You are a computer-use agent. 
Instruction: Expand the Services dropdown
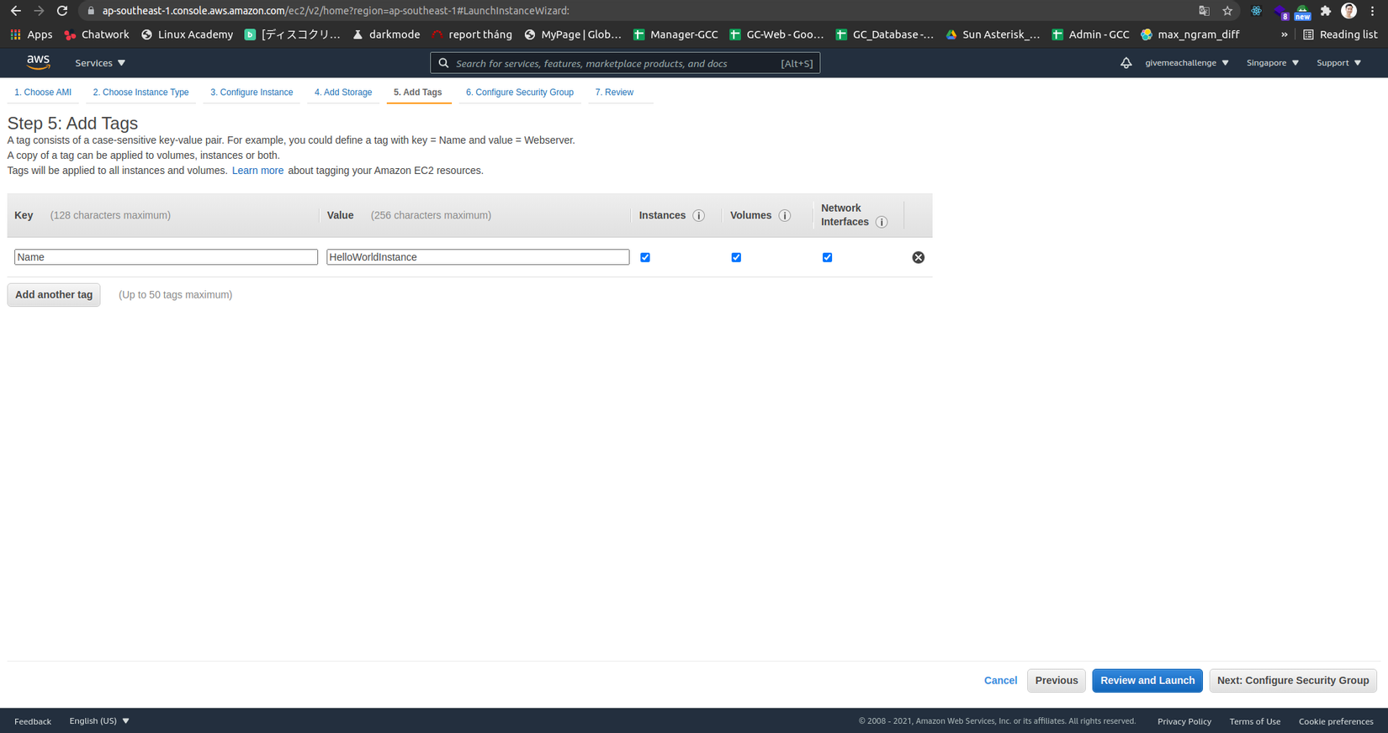(100, 63)
